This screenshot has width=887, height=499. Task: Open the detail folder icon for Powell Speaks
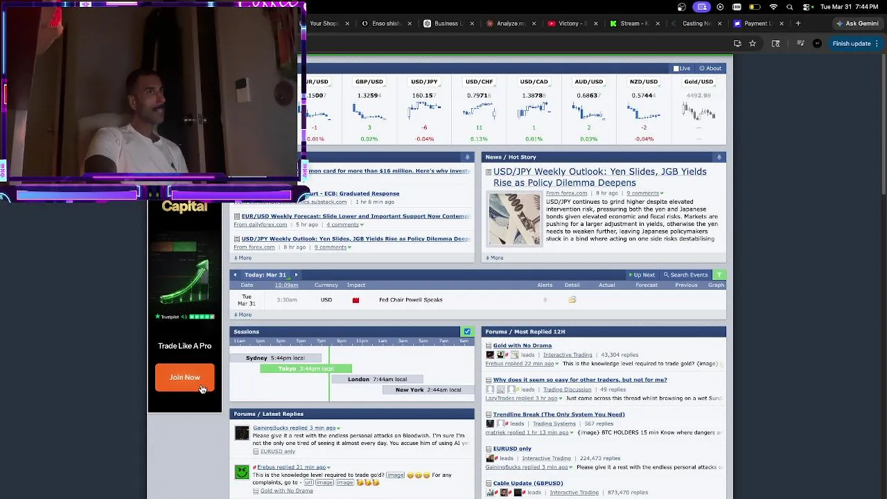(x=572, y=300)
